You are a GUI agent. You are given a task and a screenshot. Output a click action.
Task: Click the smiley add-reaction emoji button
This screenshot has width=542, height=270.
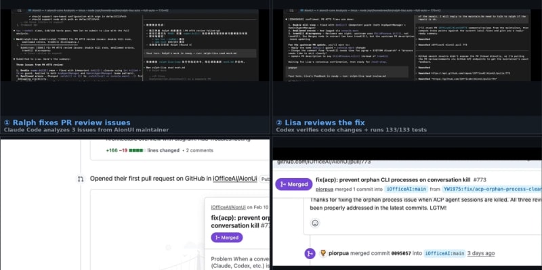point(315,223)
